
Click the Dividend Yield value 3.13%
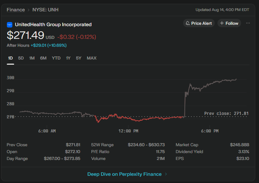(x=244, y=152)
